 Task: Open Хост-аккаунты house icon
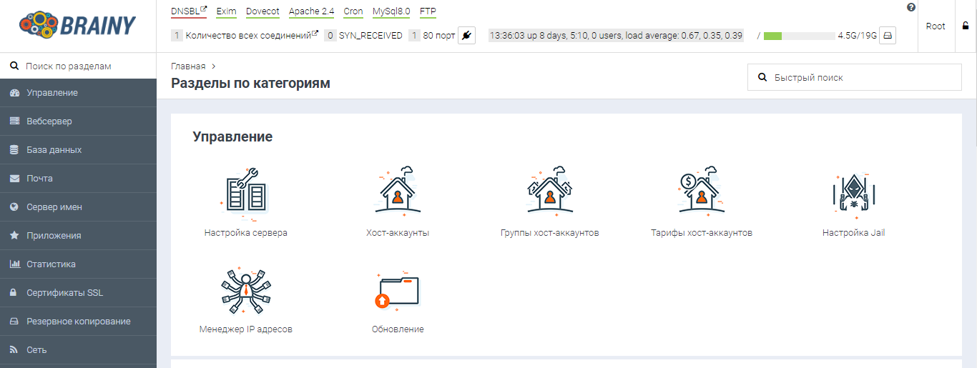point(398,192)
